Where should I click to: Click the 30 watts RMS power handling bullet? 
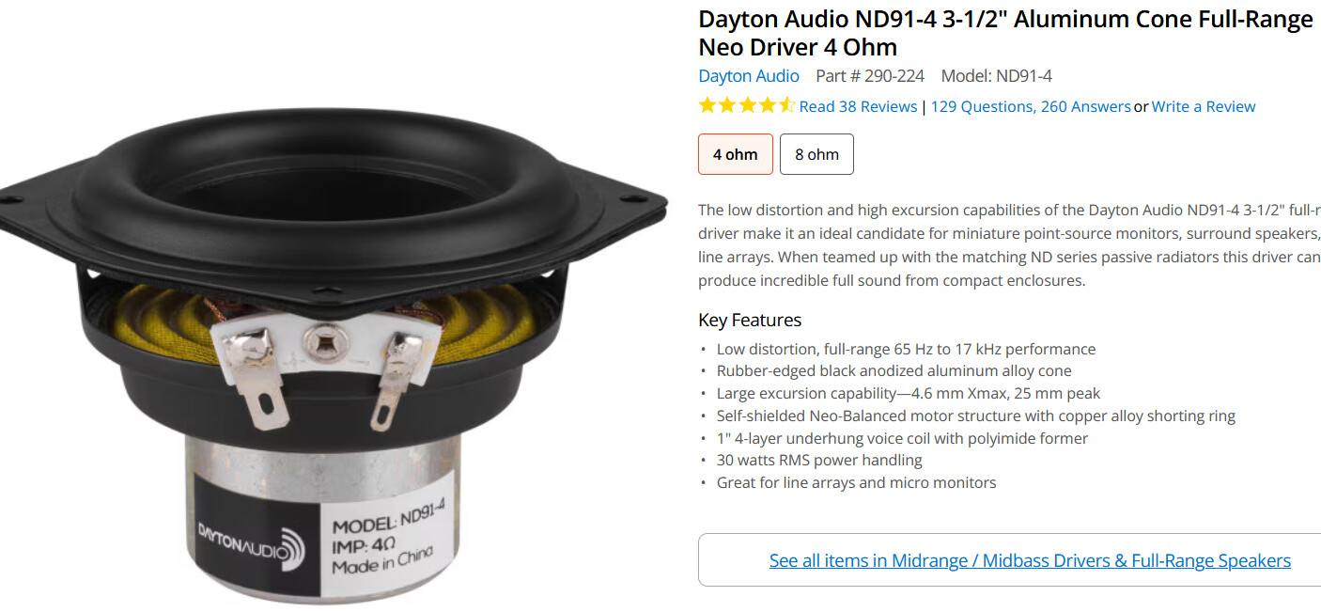[819, 460]
